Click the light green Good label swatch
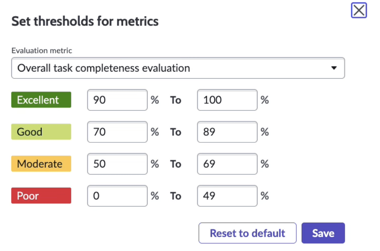 [x=41, y=132]
